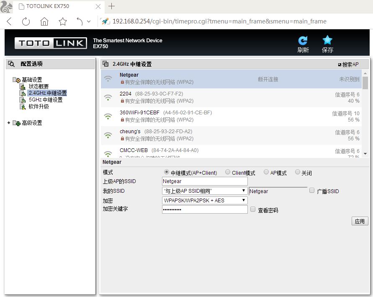Expand 高级设置 with the plus sign
The width and height of the screenshot is (373, 297).
coord(9,123)
